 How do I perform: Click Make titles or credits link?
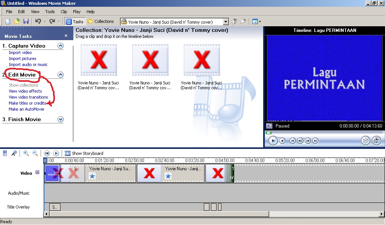coord(27,103)
